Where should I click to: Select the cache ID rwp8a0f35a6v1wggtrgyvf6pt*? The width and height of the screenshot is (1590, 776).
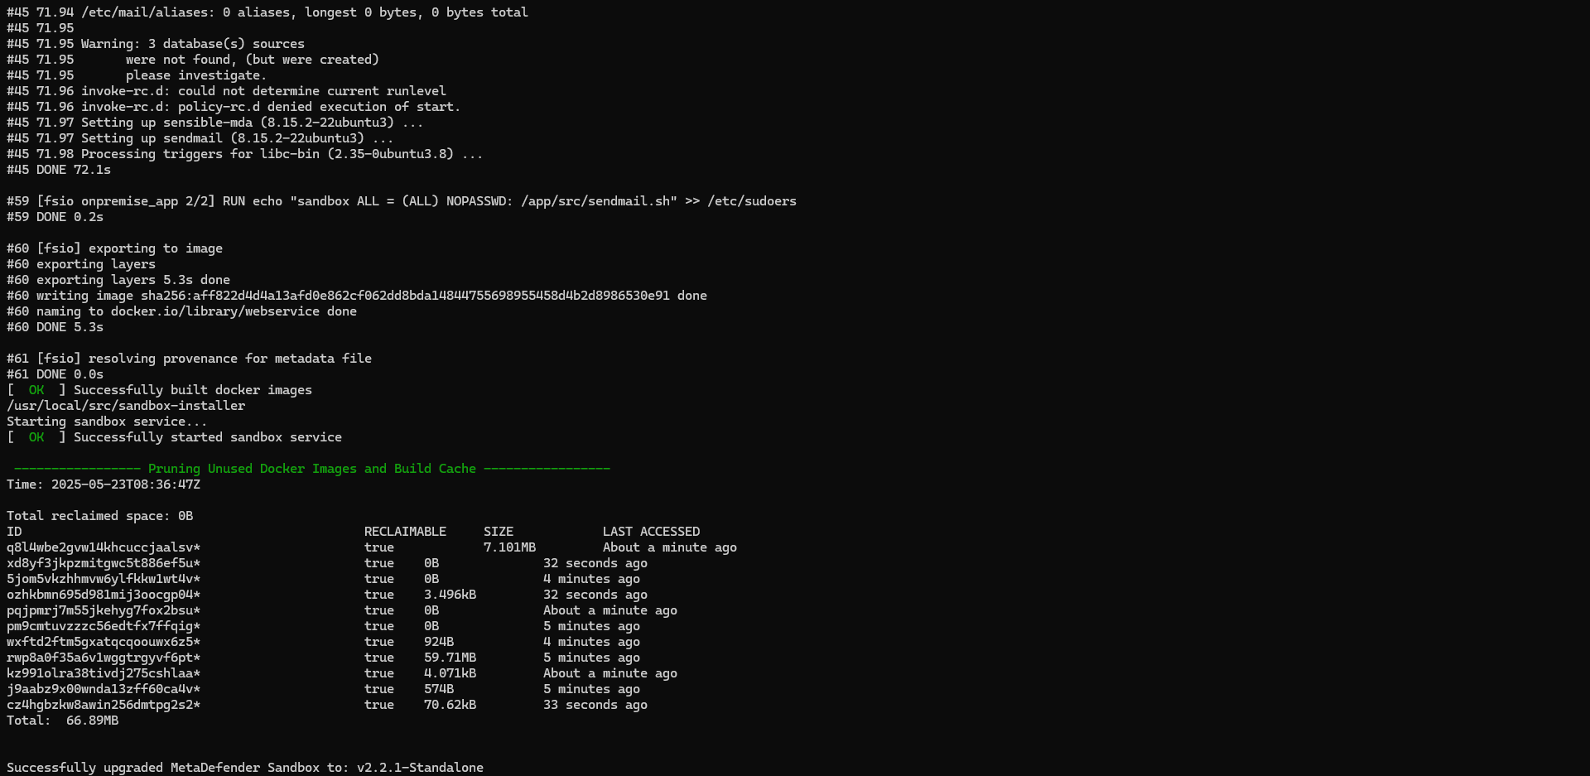click(x=104, y=658)
